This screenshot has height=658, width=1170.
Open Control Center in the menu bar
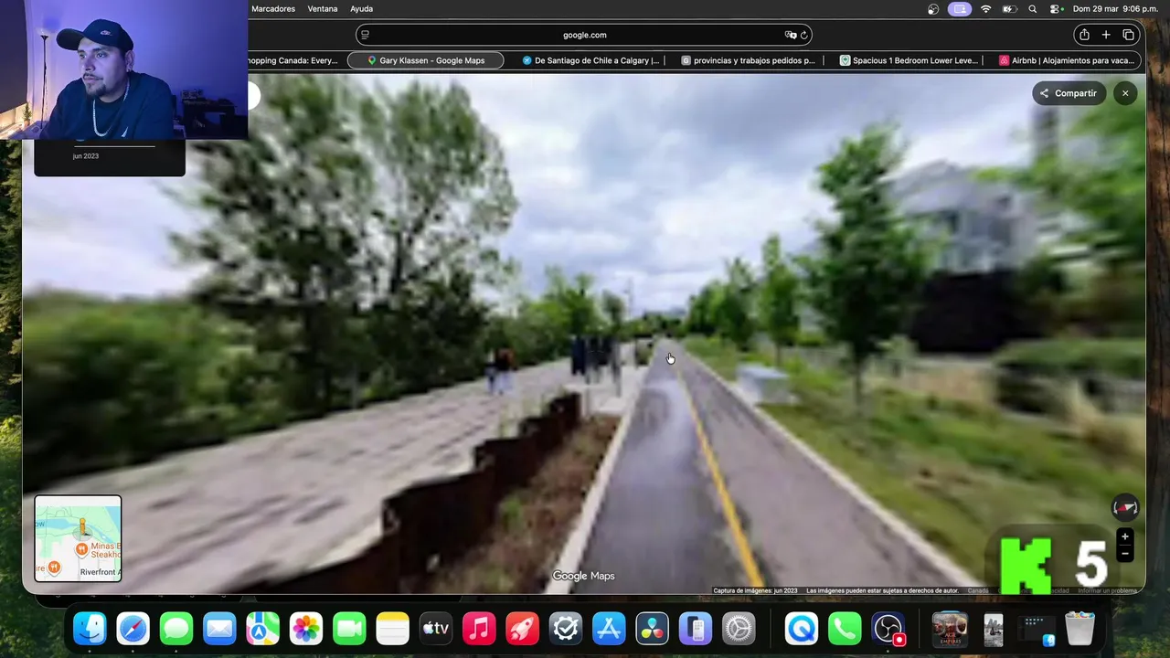1055,8
